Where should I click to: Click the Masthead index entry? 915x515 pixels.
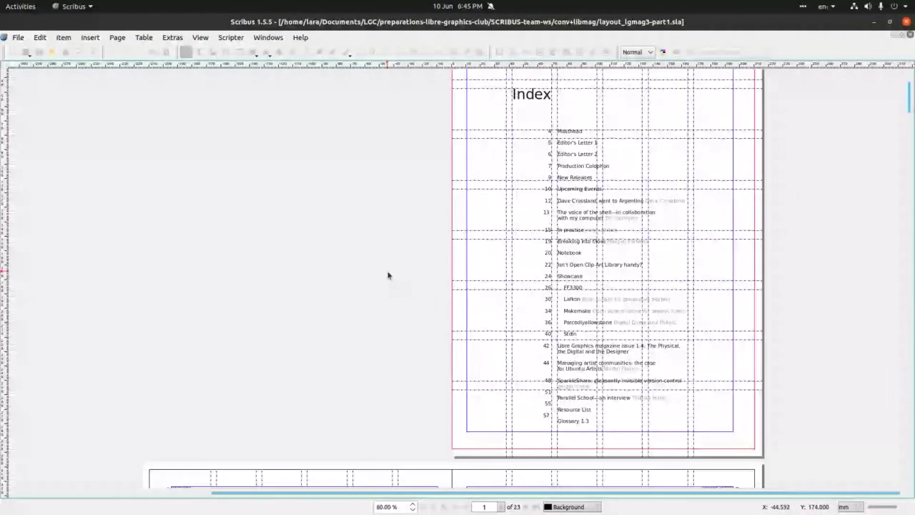pyautogui.click(x=570, y=132)
